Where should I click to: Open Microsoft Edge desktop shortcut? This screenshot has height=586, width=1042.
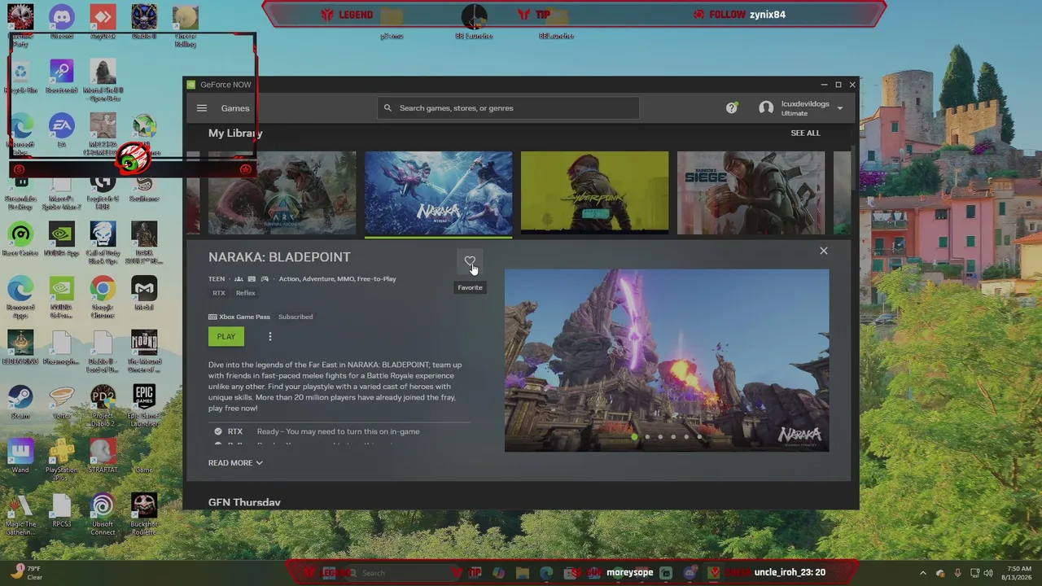pyautogui.click(x=20, y=133)
